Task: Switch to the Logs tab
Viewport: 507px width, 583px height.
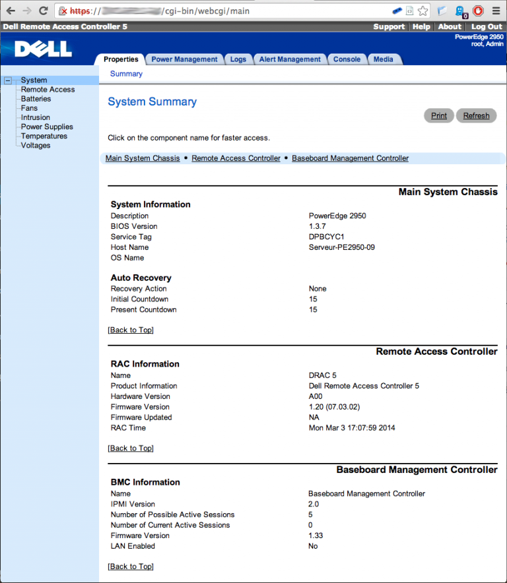Action: (x=238, y=59)
